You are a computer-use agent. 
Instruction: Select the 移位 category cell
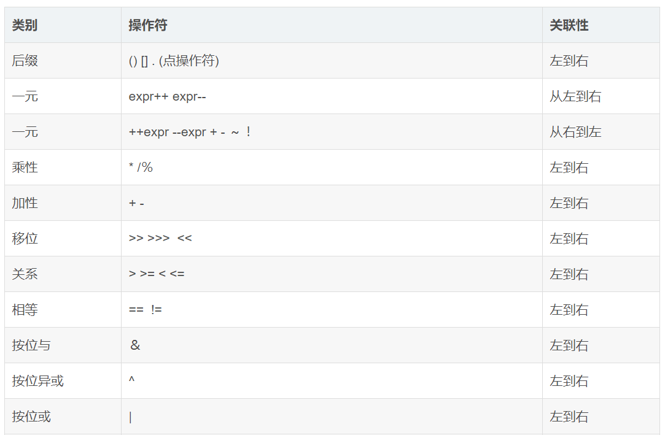[x=63, y=239]
